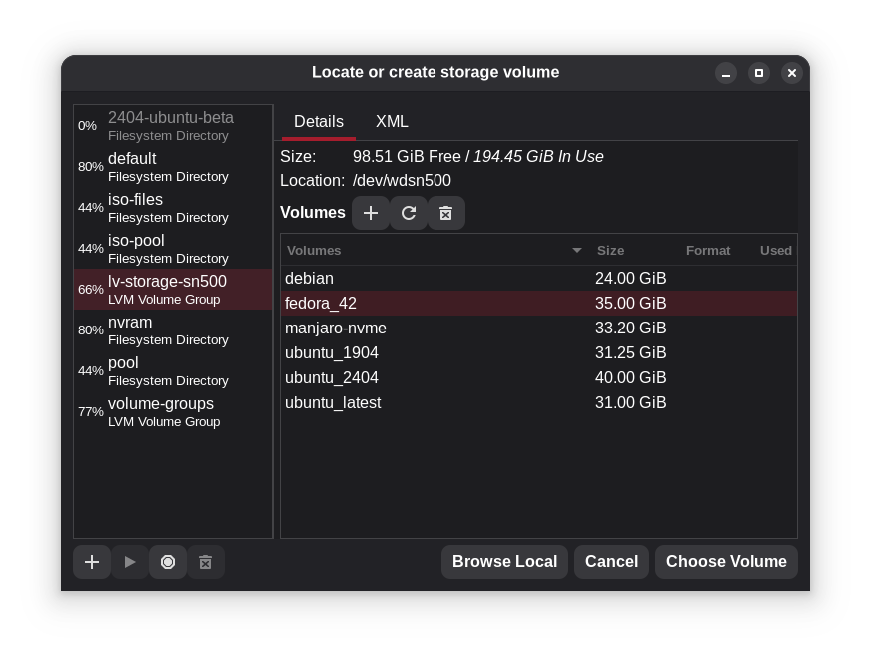871x658 pixels.
Task: Click the Size column header
Action: coord(610,250)
